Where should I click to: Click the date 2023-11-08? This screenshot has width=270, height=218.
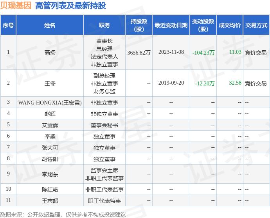pos(171,52)
